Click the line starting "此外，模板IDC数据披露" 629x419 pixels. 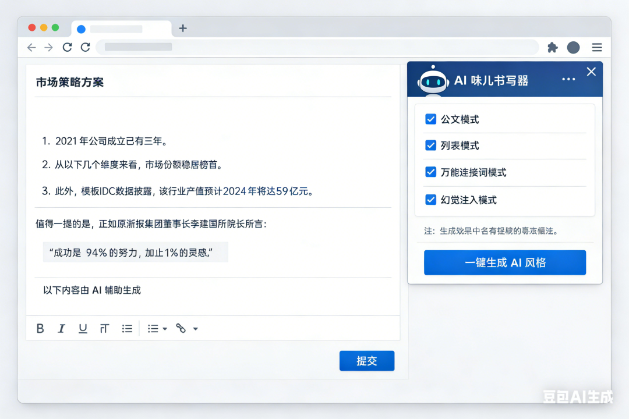point(184,191)
